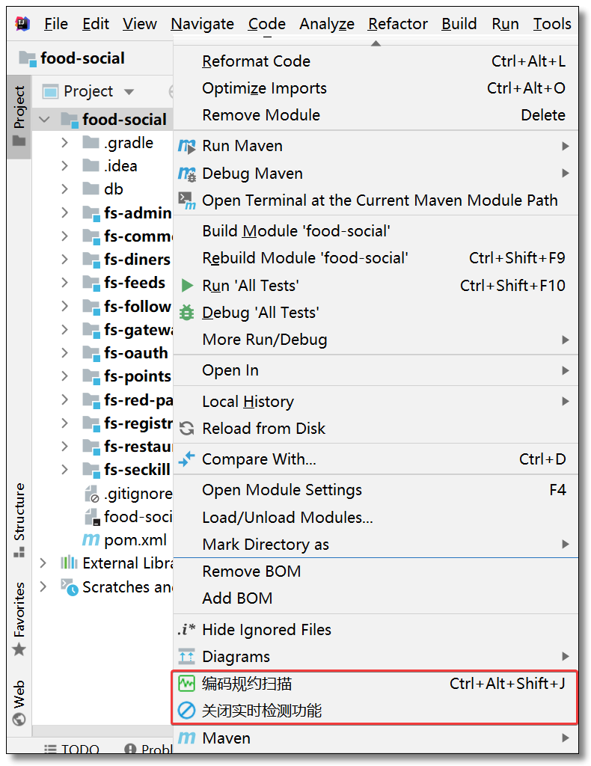Click the Open Terminal Maven icon
Screen dimensions: 591x766
click(186, 200)
